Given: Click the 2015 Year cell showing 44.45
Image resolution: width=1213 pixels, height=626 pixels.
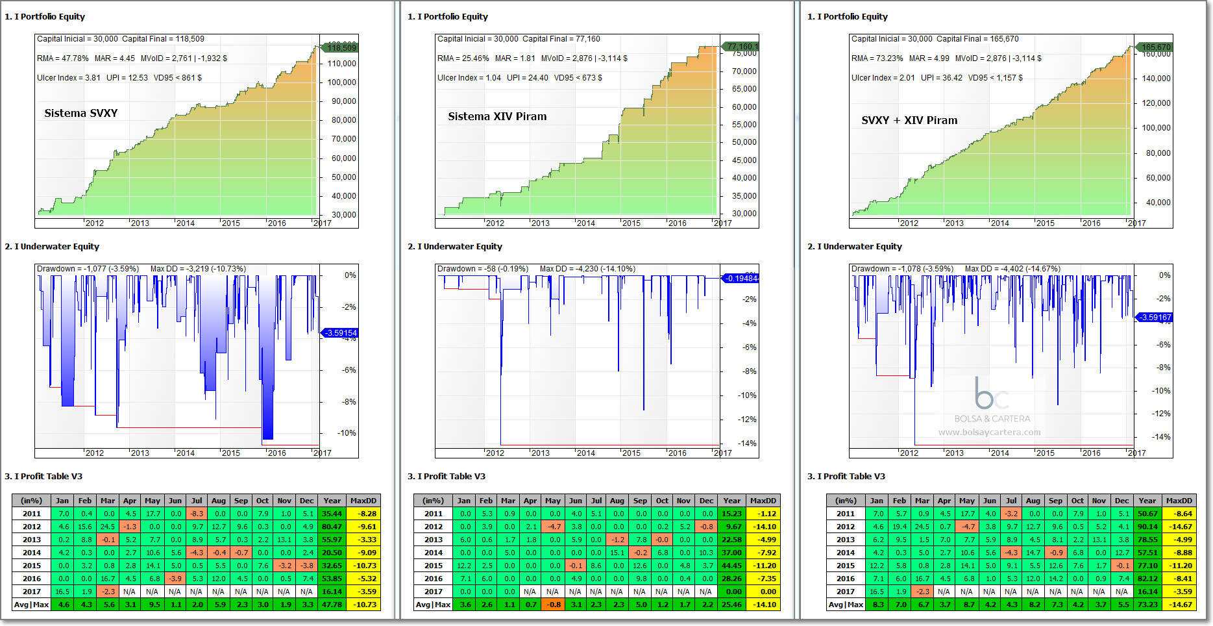Looking at the screenshot, I should coord(732,566).
